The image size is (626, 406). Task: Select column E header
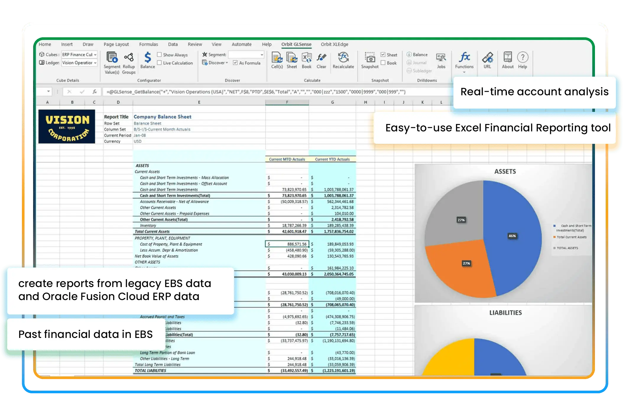tap(199, 102)
